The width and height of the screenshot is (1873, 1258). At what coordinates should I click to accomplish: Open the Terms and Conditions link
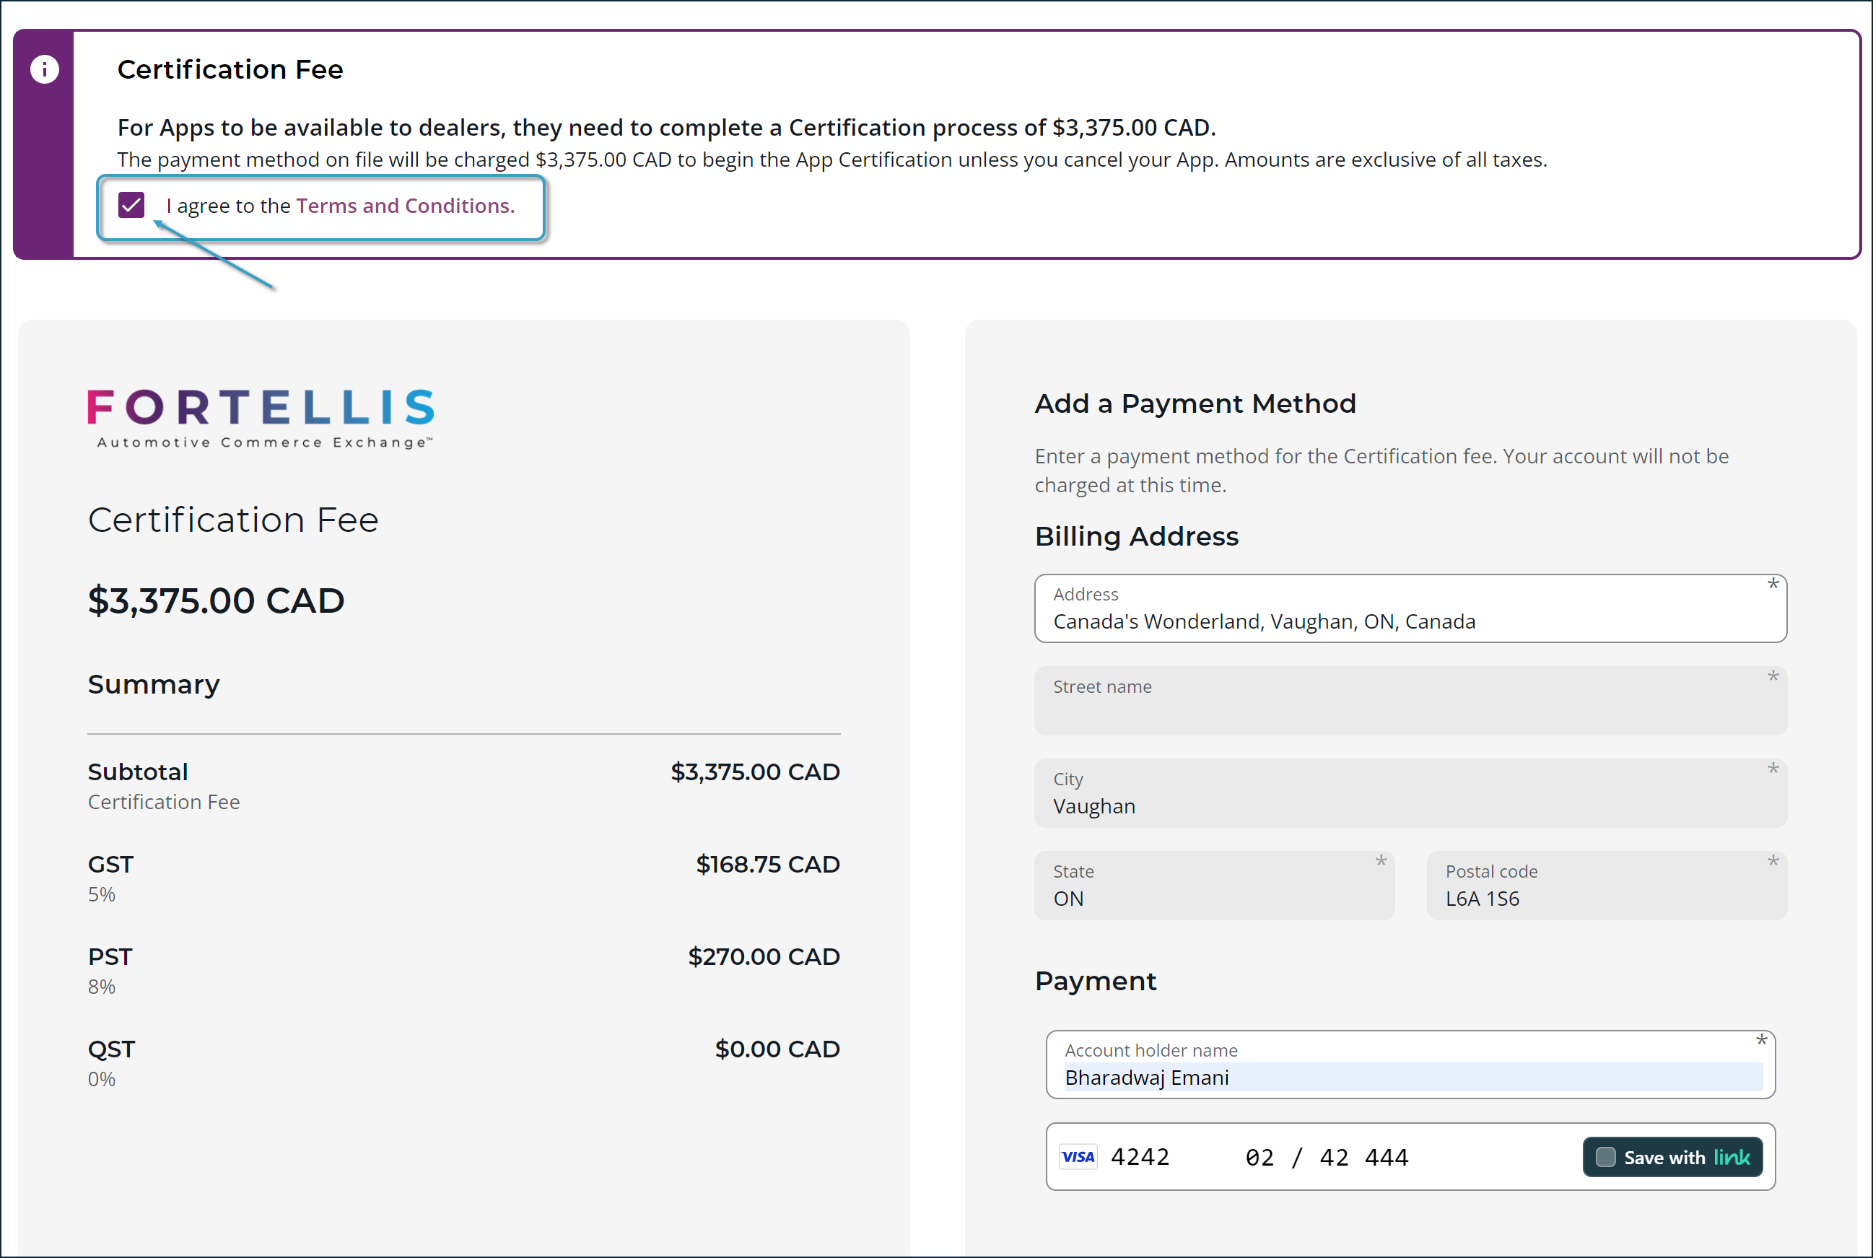tap(404, 206)
